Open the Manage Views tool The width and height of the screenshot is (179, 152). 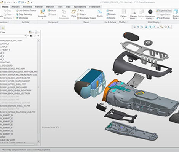click(x=133, y=14)
